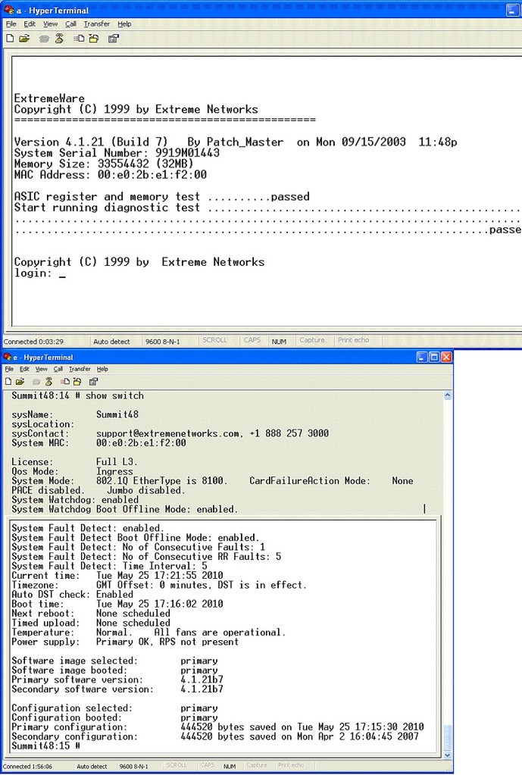The height and width of the screenshot is (775, 522).
Task: Click Receive icon in 'a' window toolbar
Action: pyautogui.click(x=93, y=38)
